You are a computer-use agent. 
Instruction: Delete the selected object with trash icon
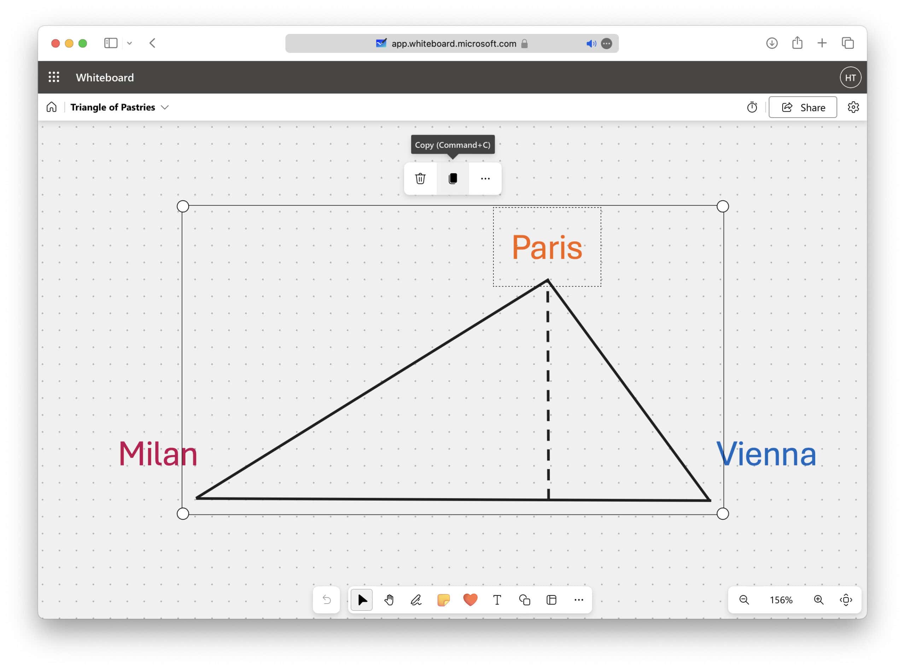420,178
